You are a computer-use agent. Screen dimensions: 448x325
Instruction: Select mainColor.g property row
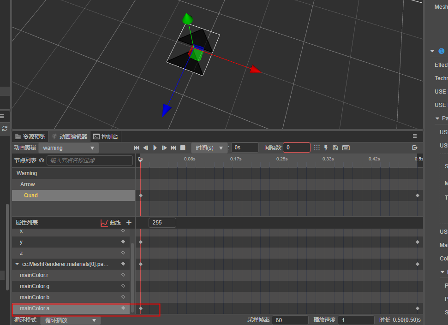point(71,286)
